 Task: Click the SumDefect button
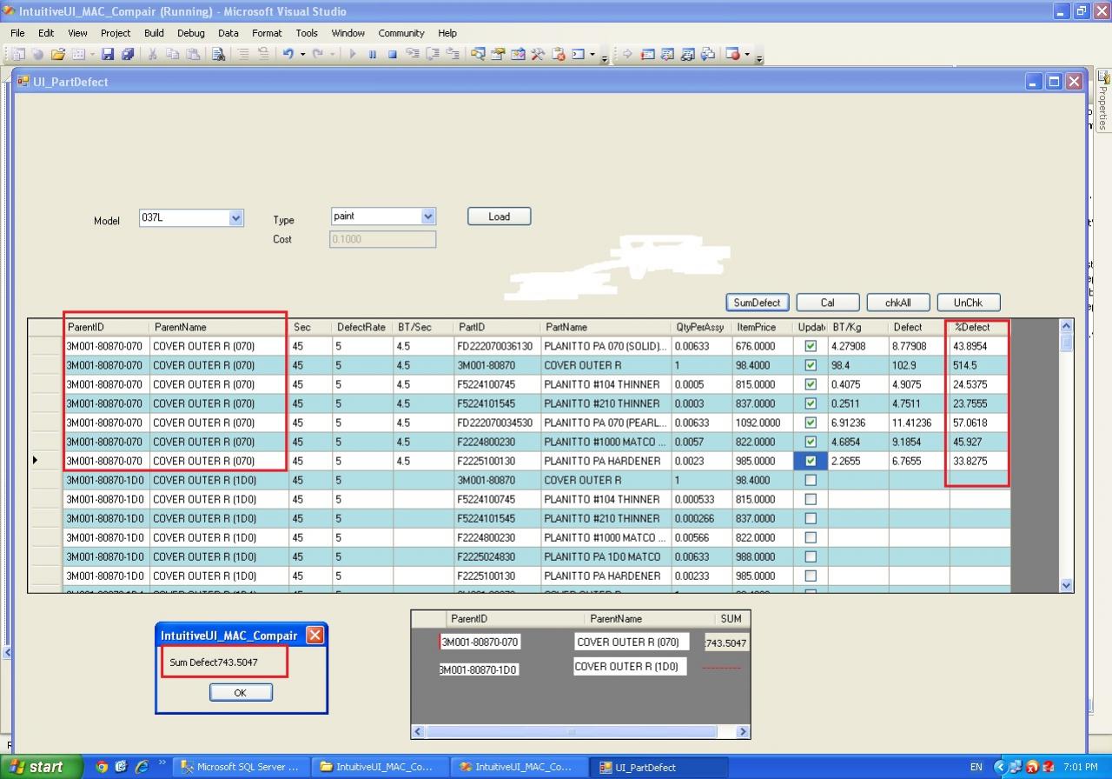point(757,303)
